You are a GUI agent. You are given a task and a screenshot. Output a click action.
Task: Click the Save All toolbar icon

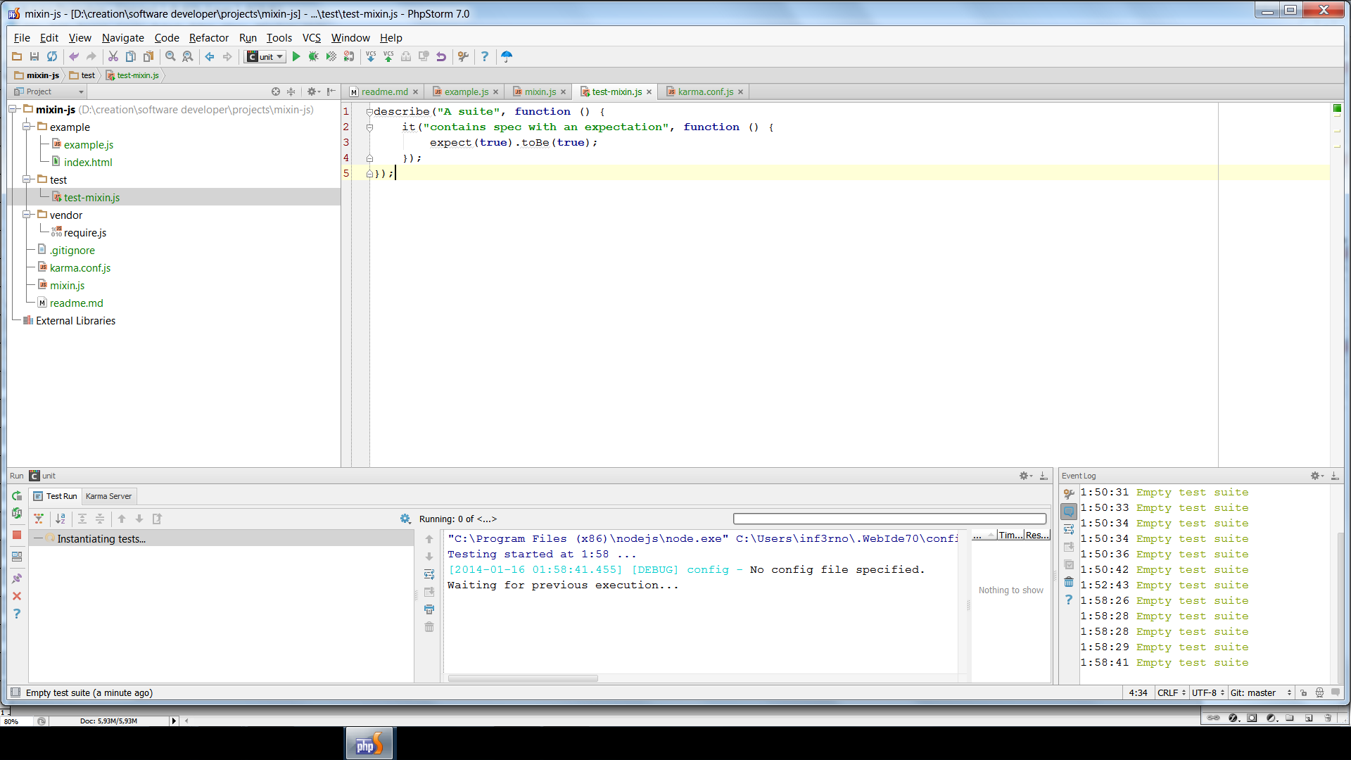click(x=34, y=56)
